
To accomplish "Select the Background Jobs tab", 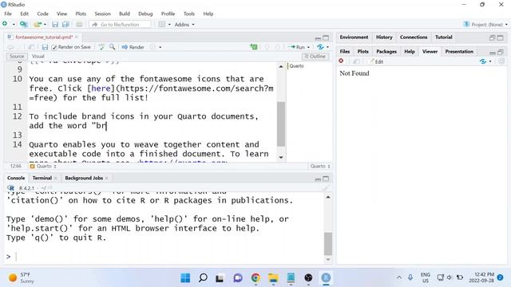I will tap(84, 178).
